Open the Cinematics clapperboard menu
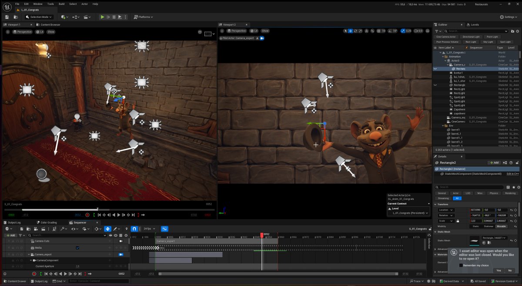Screen dimensions: 522x286 click(87, 17)
